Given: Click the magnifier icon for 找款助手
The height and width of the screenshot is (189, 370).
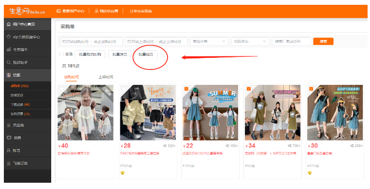Looking at the screenshot, I should point(9,63).
